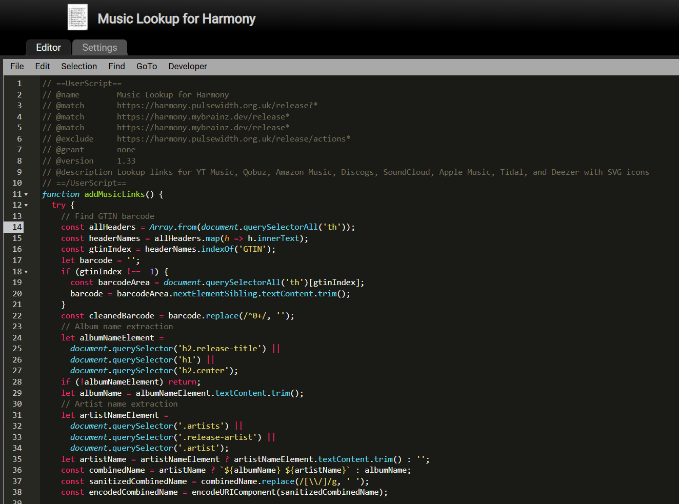Click the 'encodeURIComponent' call on line 38
Viewport: 679px width, 504px height.
pos(234,492)
